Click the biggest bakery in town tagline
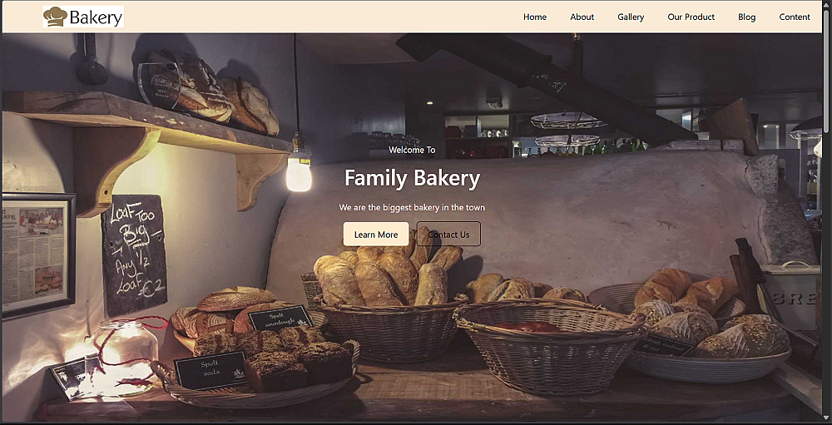The height and width of the screenshot is (425, 832). click(x=413, y=207)
